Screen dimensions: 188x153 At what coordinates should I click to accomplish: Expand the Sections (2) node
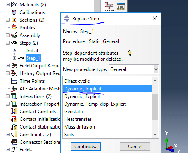pos(8,20)
